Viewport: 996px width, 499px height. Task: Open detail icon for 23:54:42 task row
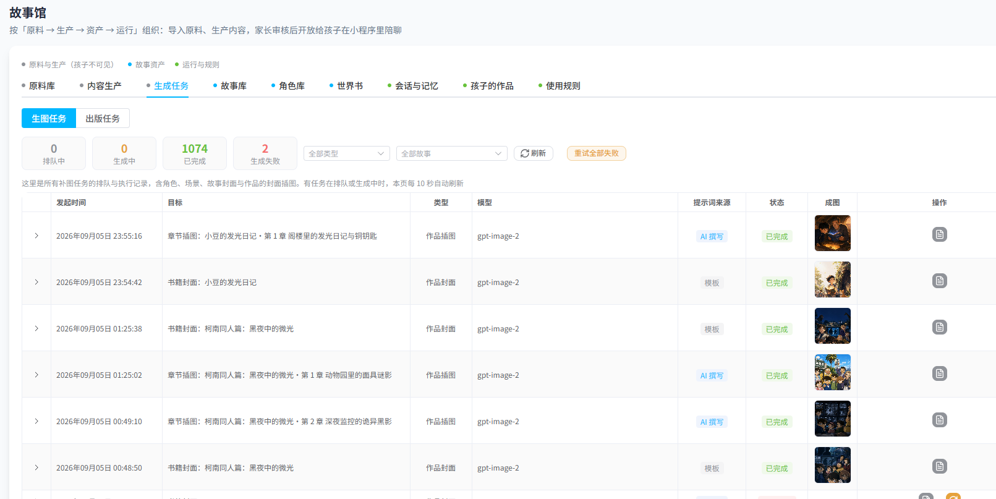click(x=939, y=281)
